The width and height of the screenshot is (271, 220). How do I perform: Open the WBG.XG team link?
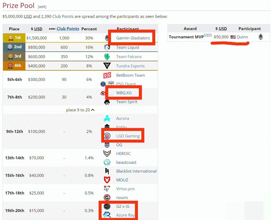coord(124,93)
